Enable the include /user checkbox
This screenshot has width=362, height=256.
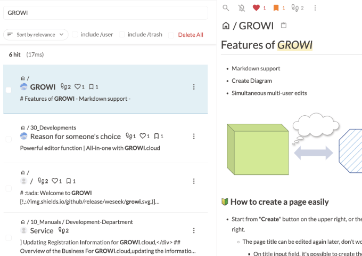point(75,35)
